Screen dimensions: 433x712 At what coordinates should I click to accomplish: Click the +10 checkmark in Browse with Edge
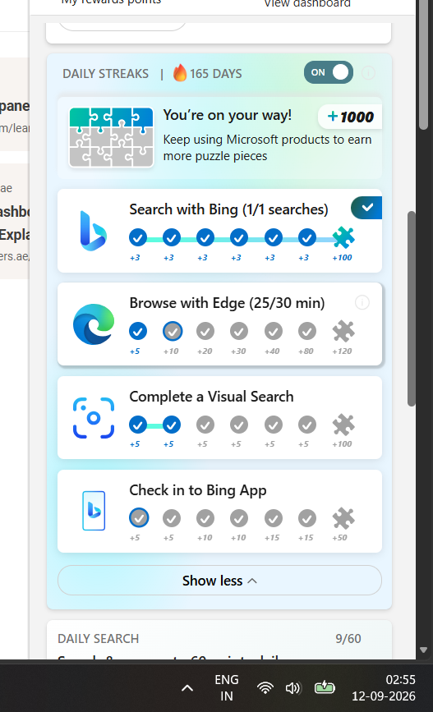coord(173,332)
